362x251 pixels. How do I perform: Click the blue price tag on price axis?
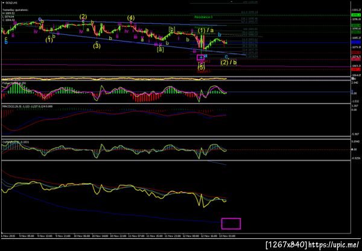[x=356, y=42]
